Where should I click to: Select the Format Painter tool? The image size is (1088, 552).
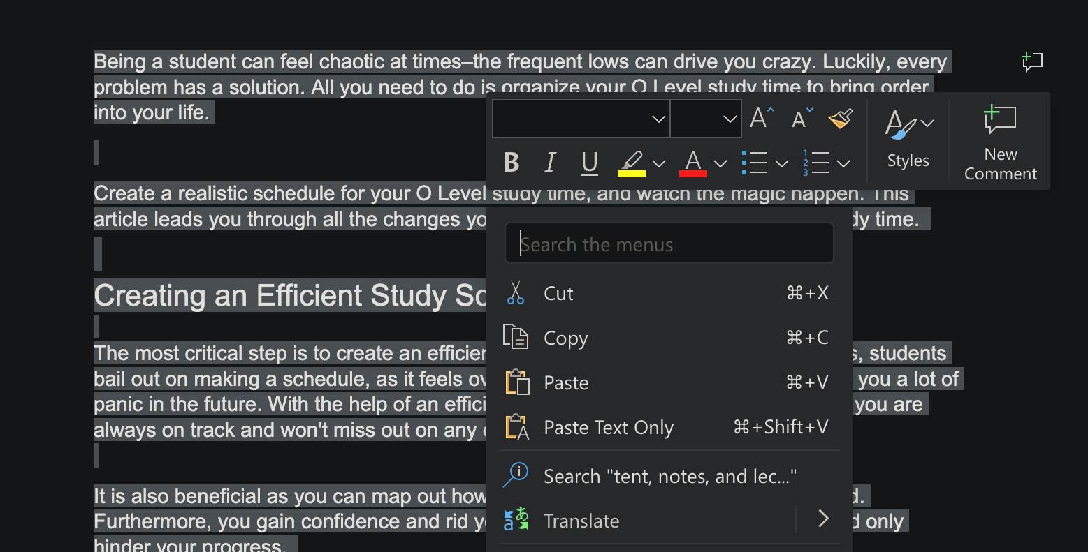point(840,119)
